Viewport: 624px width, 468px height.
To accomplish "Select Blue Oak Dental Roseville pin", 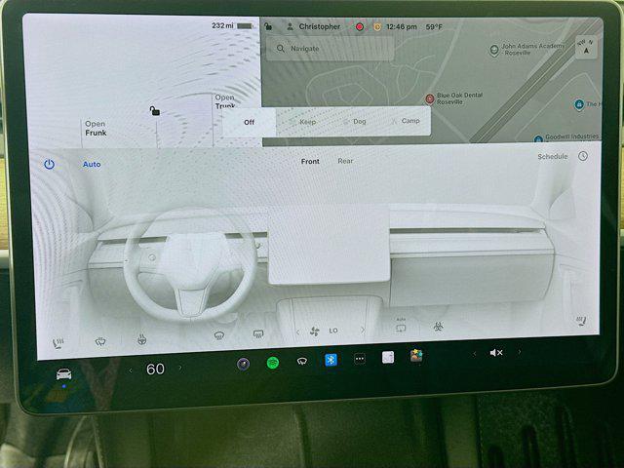I will click(x=429, y=98).
